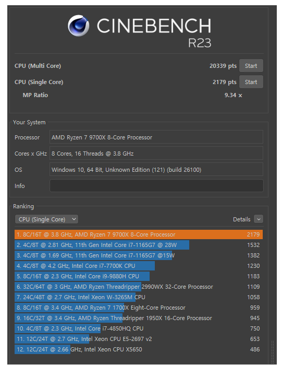Start the CPU (Multi Core) benchmark

pos(251,66)
